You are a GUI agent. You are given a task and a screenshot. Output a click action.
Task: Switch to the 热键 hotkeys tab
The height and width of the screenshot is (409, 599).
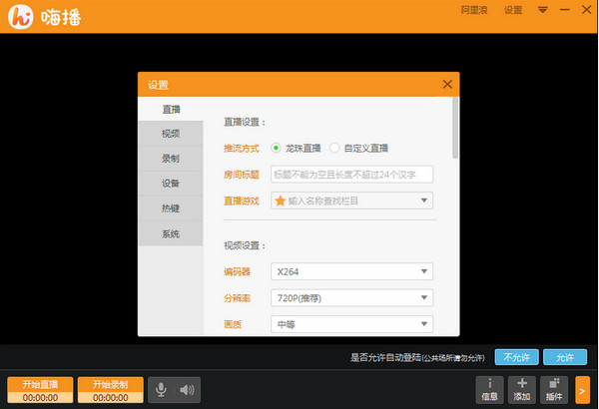point(171,208)
